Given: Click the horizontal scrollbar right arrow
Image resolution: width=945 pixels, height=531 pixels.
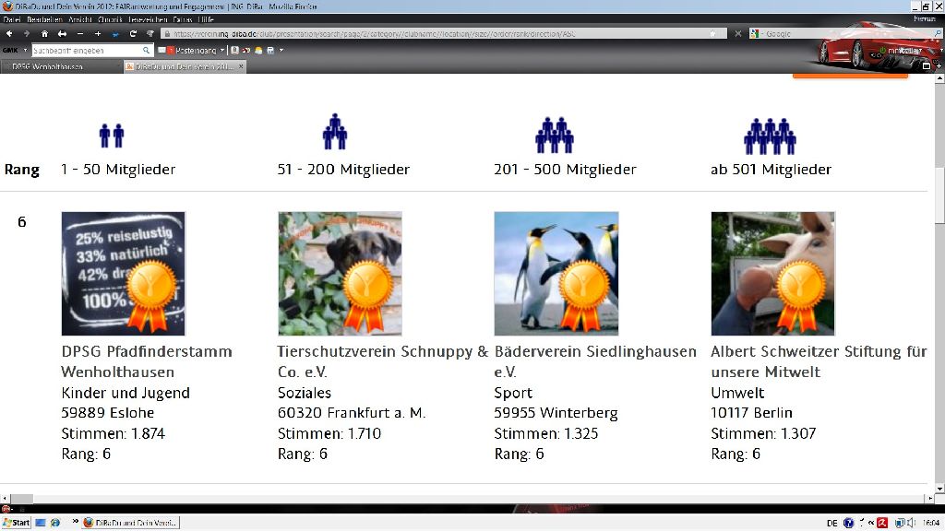Looking at the screenshot, I should tap(929, 499).
